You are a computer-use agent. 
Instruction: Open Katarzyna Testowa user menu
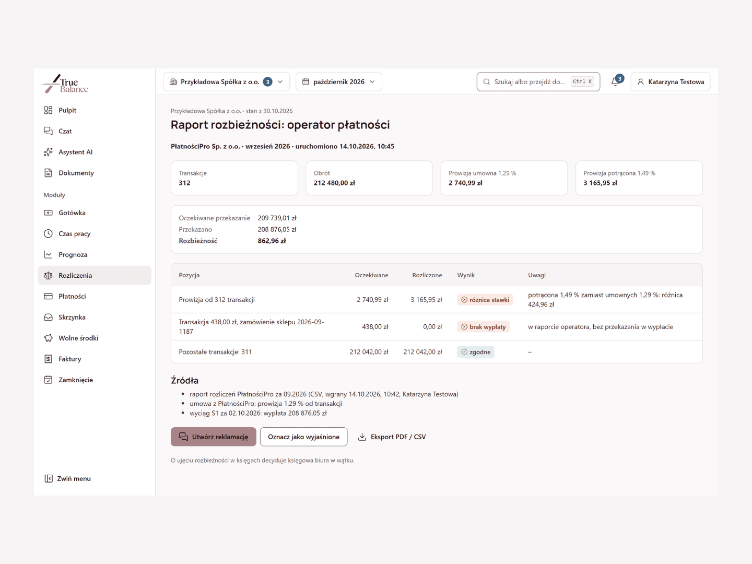[671, 81]
